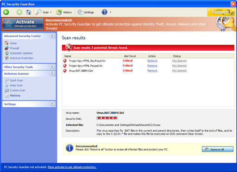Expand the Other Security Tools panel
The image size is (237, 172).
pos(52,67)
